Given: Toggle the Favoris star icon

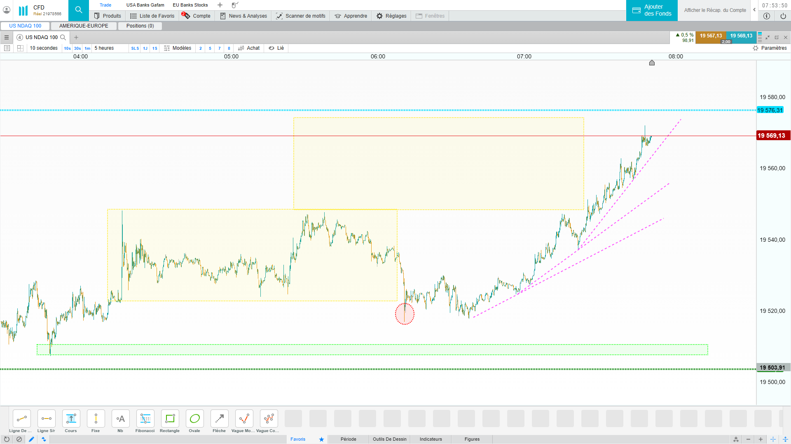Looking at the screenshot, I should pyautogui.click(x=321, y=439).
